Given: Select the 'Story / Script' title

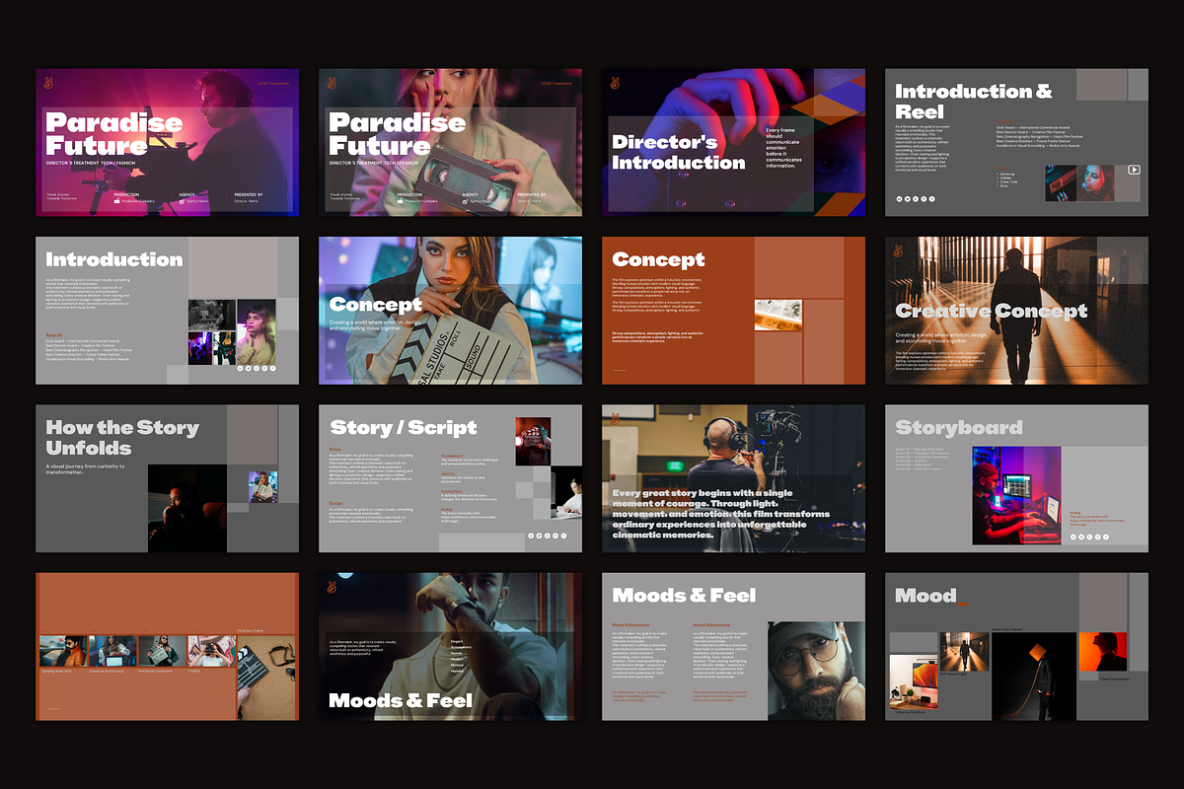Looking at the screenshot, I should tap(403, 427).
